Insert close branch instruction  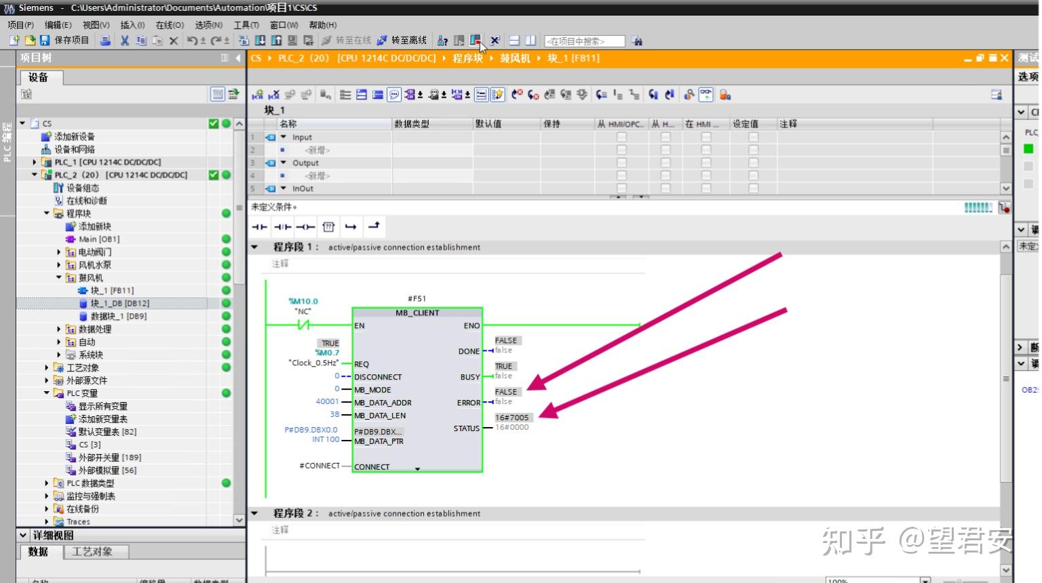374,226
